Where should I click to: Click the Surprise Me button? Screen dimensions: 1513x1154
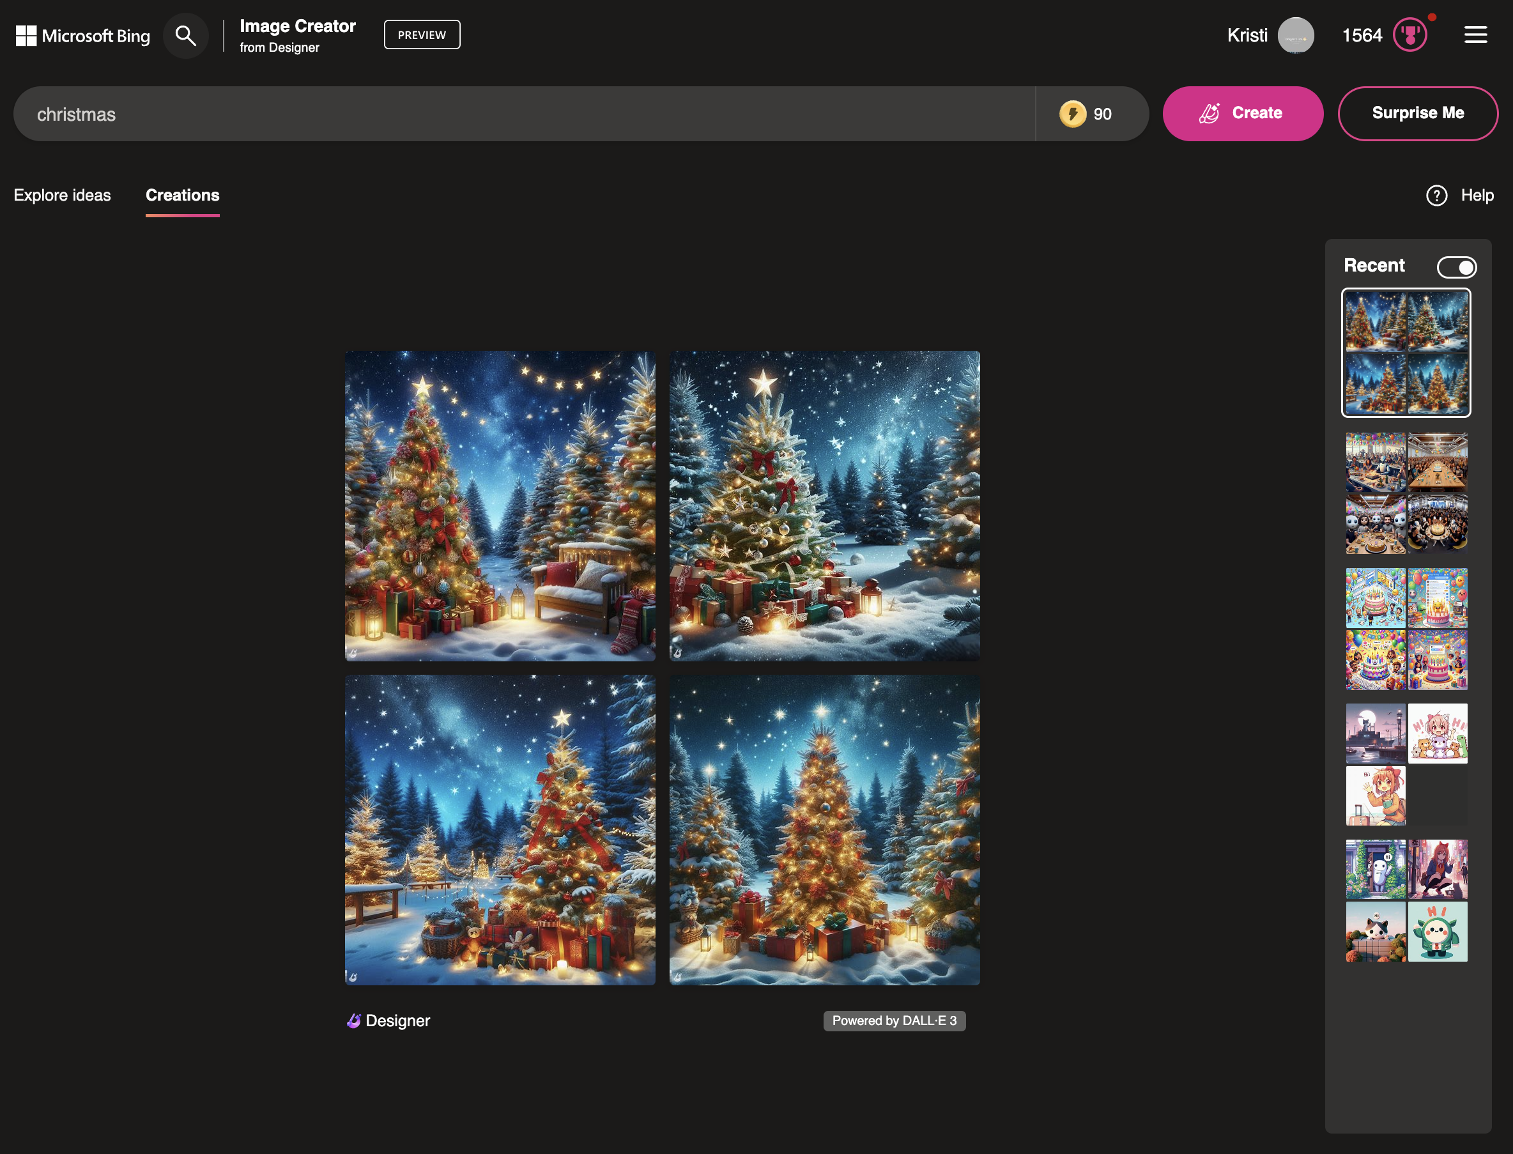click(1418, 112)
